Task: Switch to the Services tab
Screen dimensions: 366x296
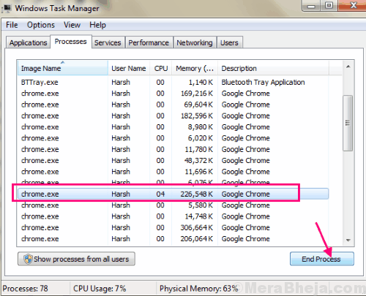Action: [108, 42]
